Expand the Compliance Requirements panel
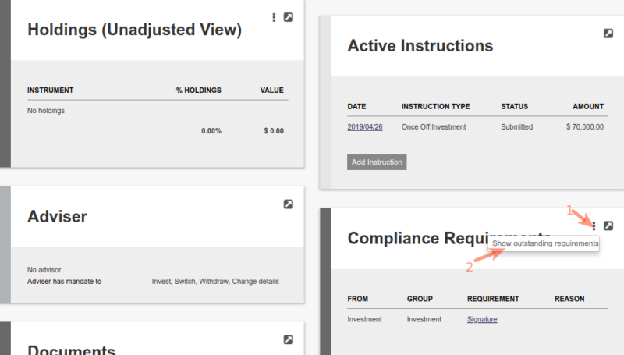 [x=608, y=226]
